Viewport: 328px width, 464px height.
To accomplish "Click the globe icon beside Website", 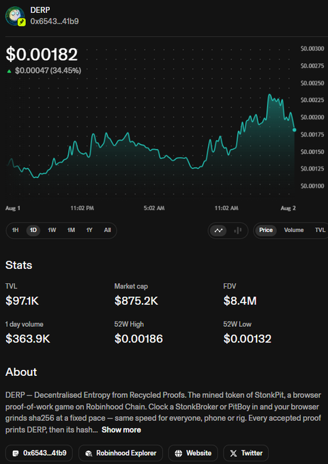I will click(x=179, y=453).
